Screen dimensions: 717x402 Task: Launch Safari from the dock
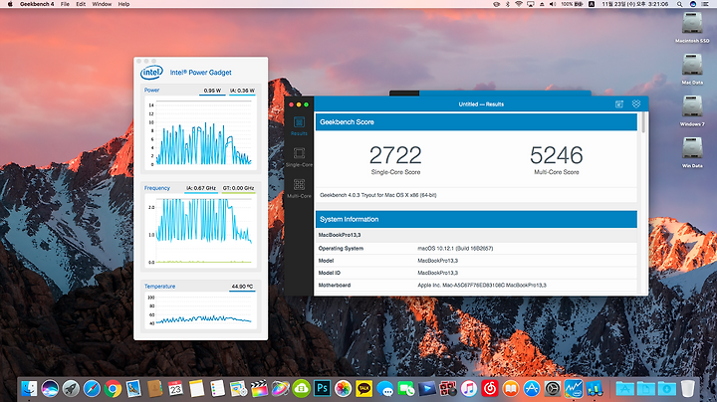coord(92,389)
